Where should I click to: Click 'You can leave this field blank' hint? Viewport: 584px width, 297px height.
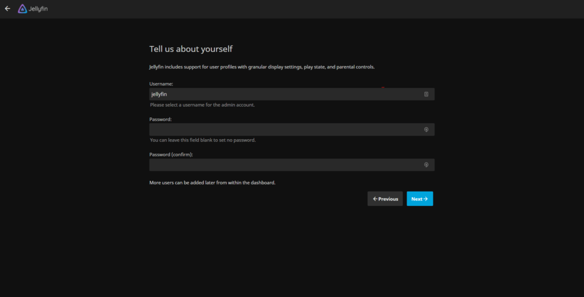pyautogui.click(x=202, y=140)
